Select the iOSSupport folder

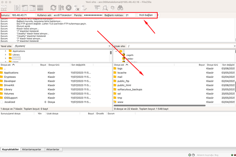coord(56,98)
